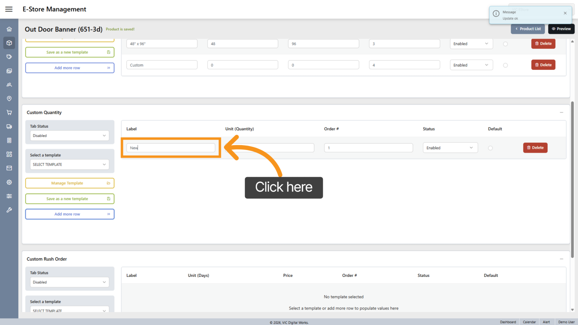This screenshot has height=325, width=578.
Task: Open Calendar in the footer bar
Action: click(529, 322)
